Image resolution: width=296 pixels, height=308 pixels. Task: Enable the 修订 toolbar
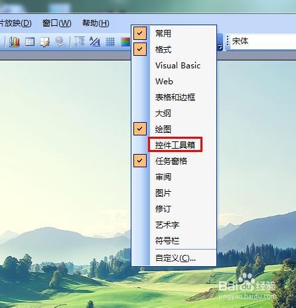pyautogui.click(x=174, y=208)
